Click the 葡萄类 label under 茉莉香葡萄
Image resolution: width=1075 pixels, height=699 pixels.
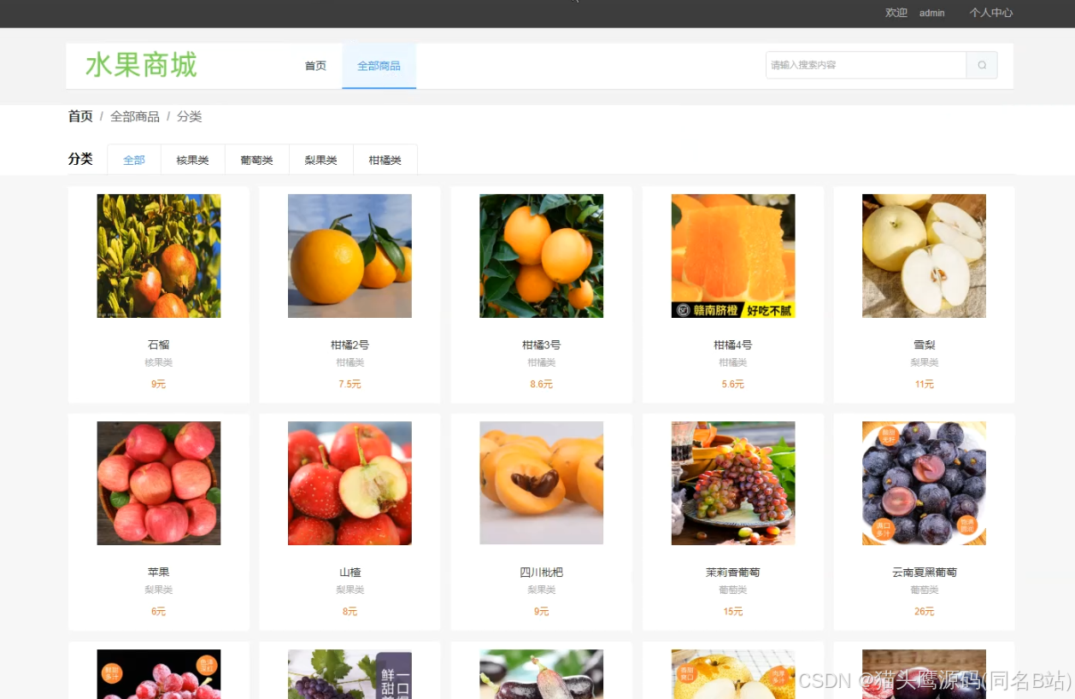coord(733,590)
